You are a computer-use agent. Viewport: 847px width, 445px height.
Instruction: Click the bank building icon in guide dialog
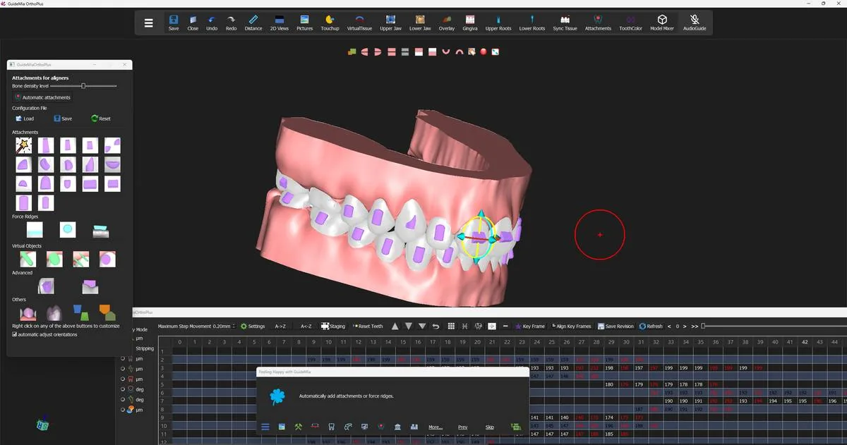pyautogui.click(x=398, y=427)
